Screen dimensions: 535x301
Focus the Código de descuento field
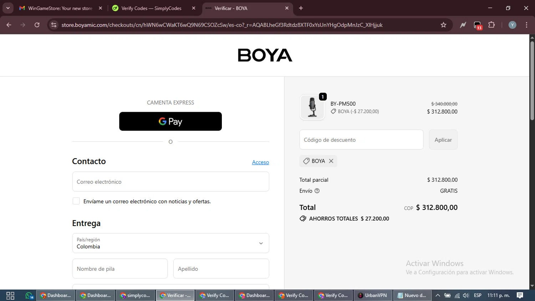[361, 140]
